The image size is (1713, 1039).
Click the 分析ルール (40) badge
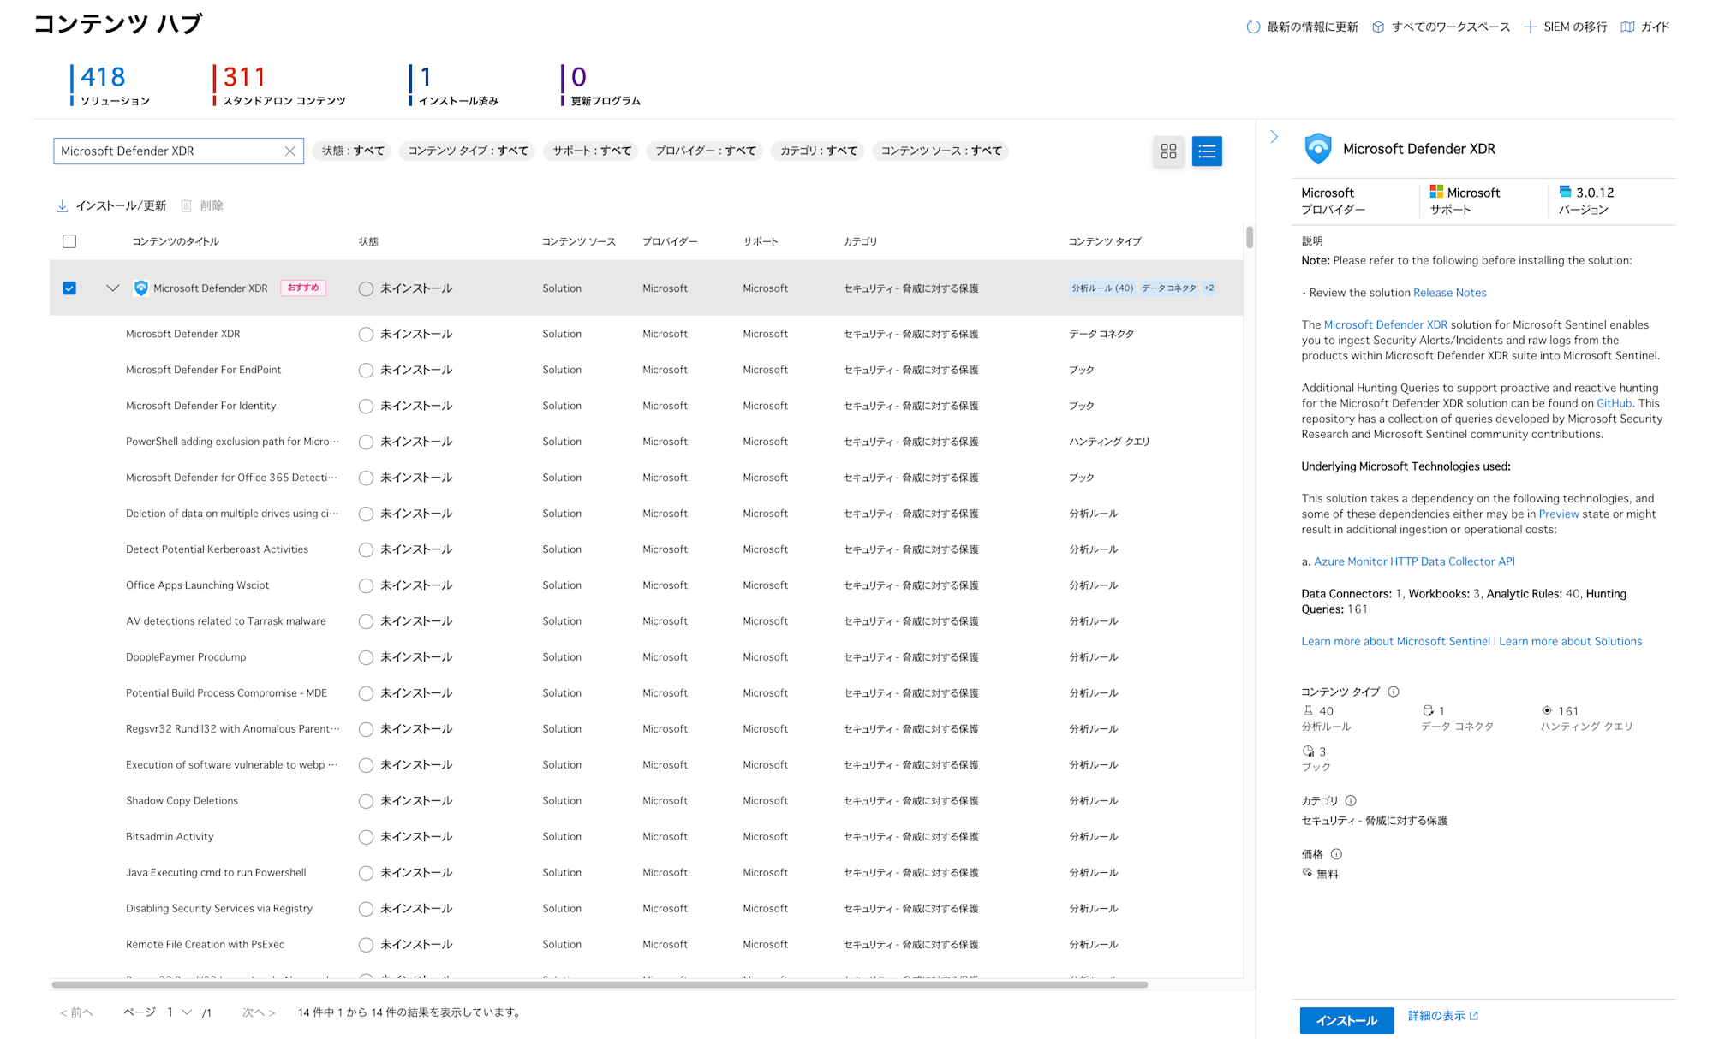[1102, 288]
